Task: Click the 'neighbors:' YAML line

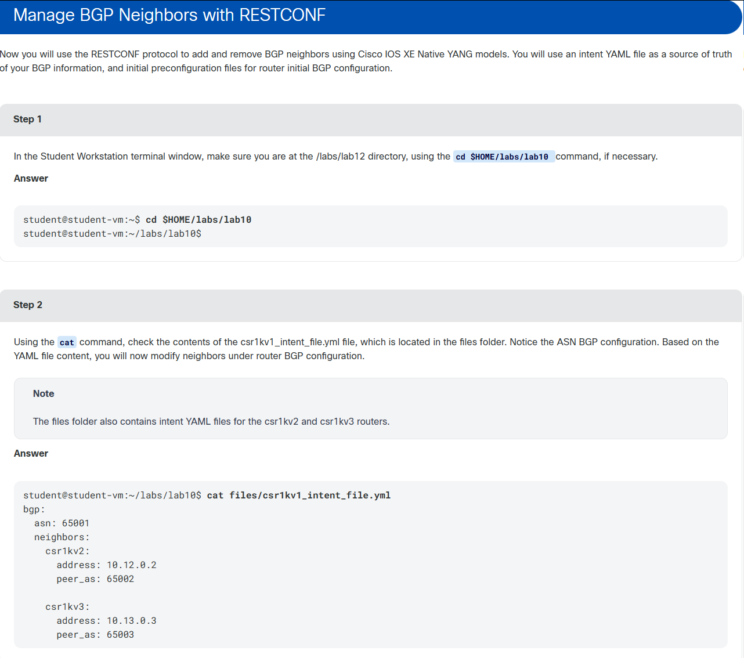Action: [62, 537]
